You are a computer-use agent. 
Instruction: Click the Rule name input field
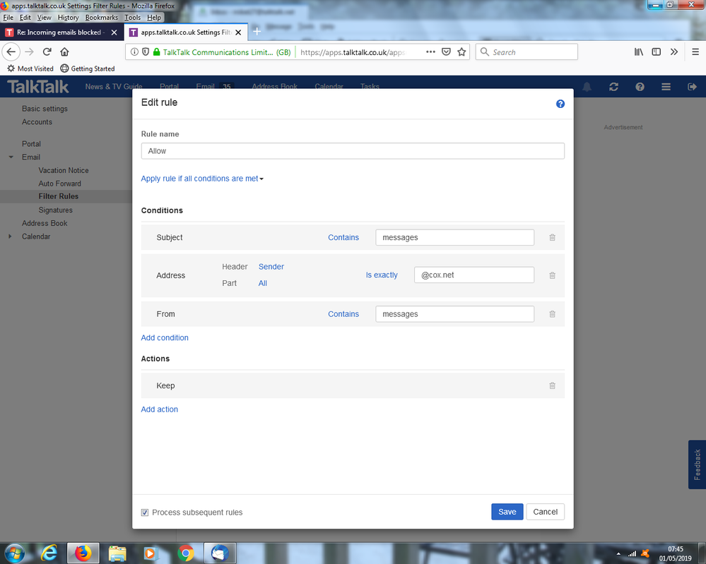[x=353, y=151]
